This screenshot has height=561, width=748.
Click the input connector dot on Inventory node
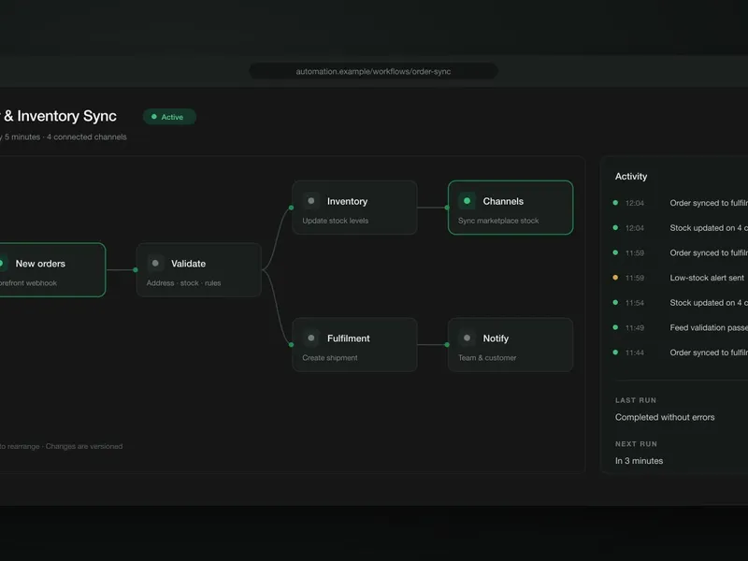coord(291,208)
